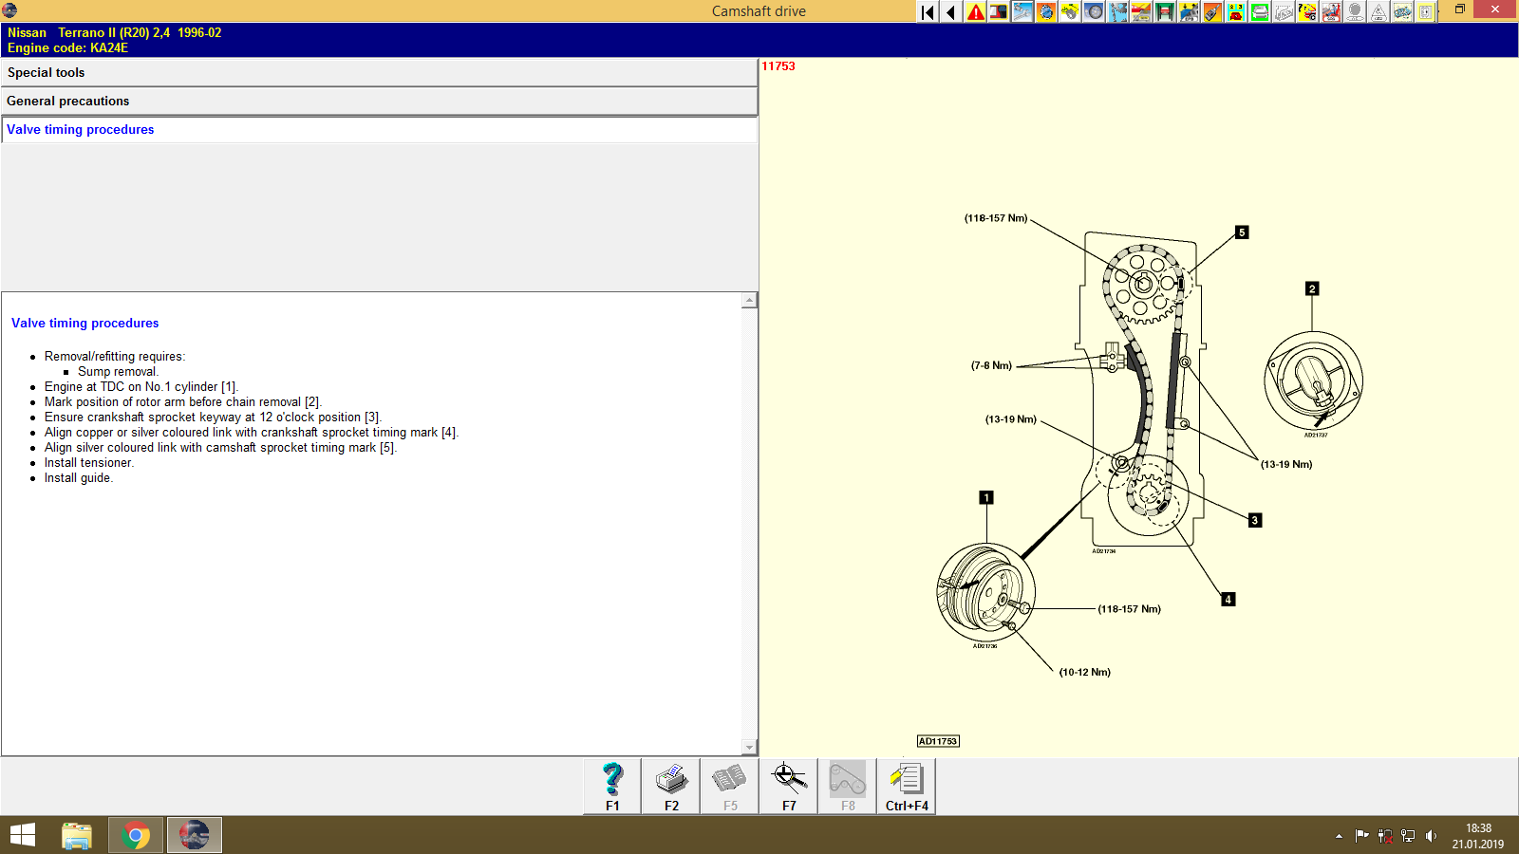
Task: Jump to first record using the leftmost navigation icon
Action: [x=927, y=11]
